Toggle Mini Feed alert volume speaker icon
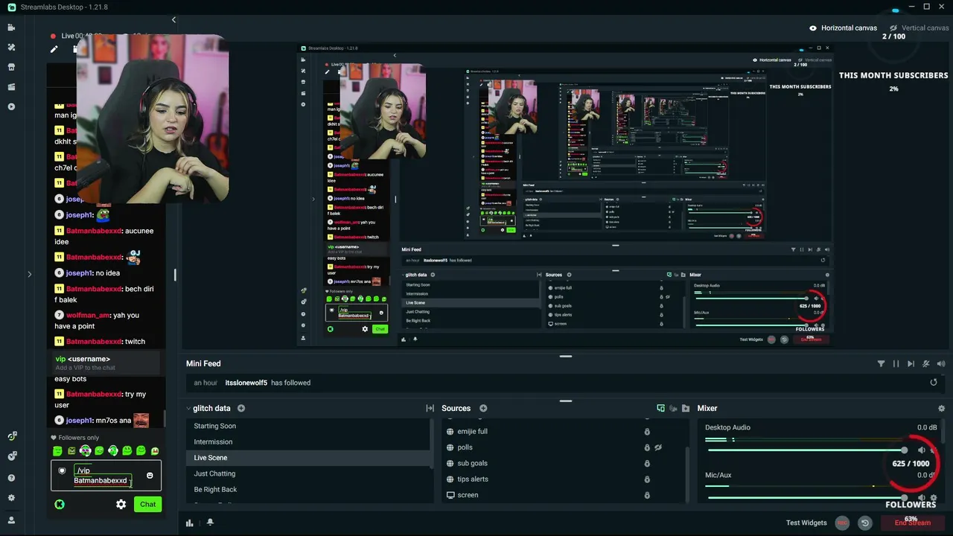 click(941, 364)
